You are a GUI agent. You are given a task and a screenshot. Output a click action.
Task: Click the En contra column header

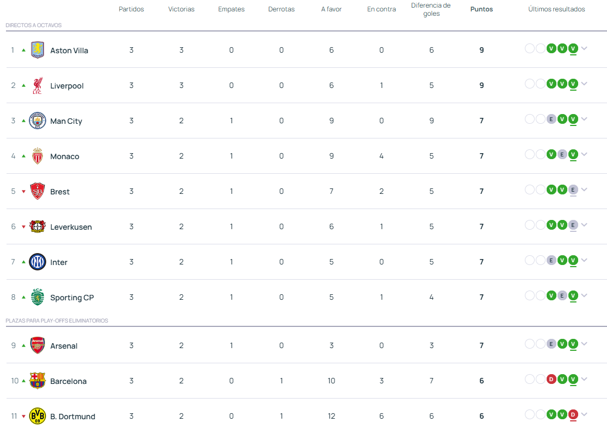381,9
